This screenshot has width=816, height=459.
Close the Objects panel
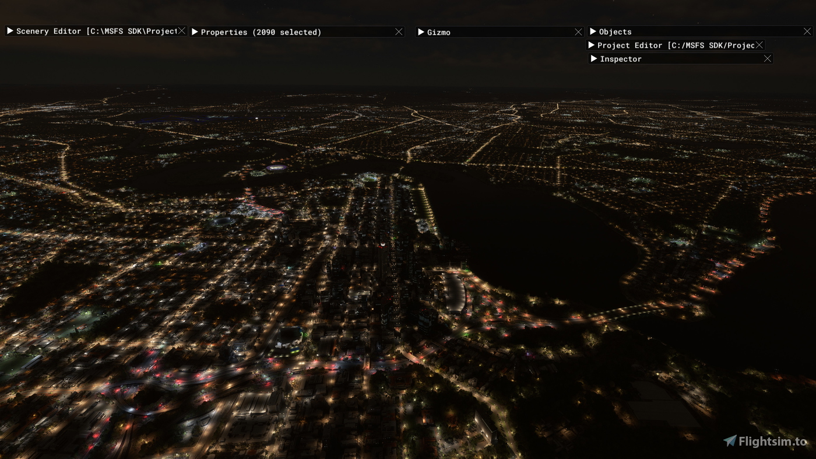807,31
